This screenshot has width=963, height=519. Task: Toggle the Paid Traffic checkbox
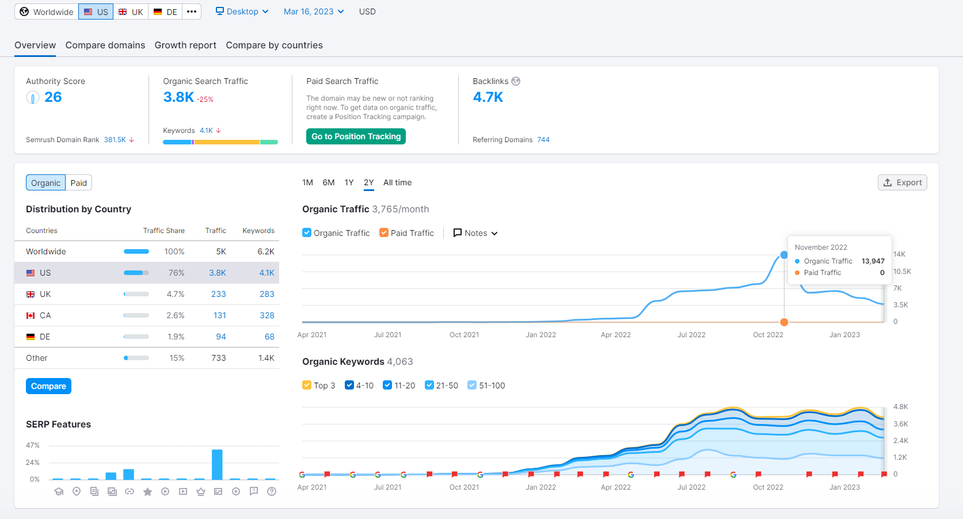coord(384,232)
